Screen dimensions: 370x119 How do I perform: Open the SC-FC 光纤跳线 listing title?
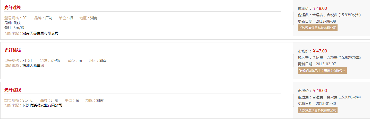(13, 90)
